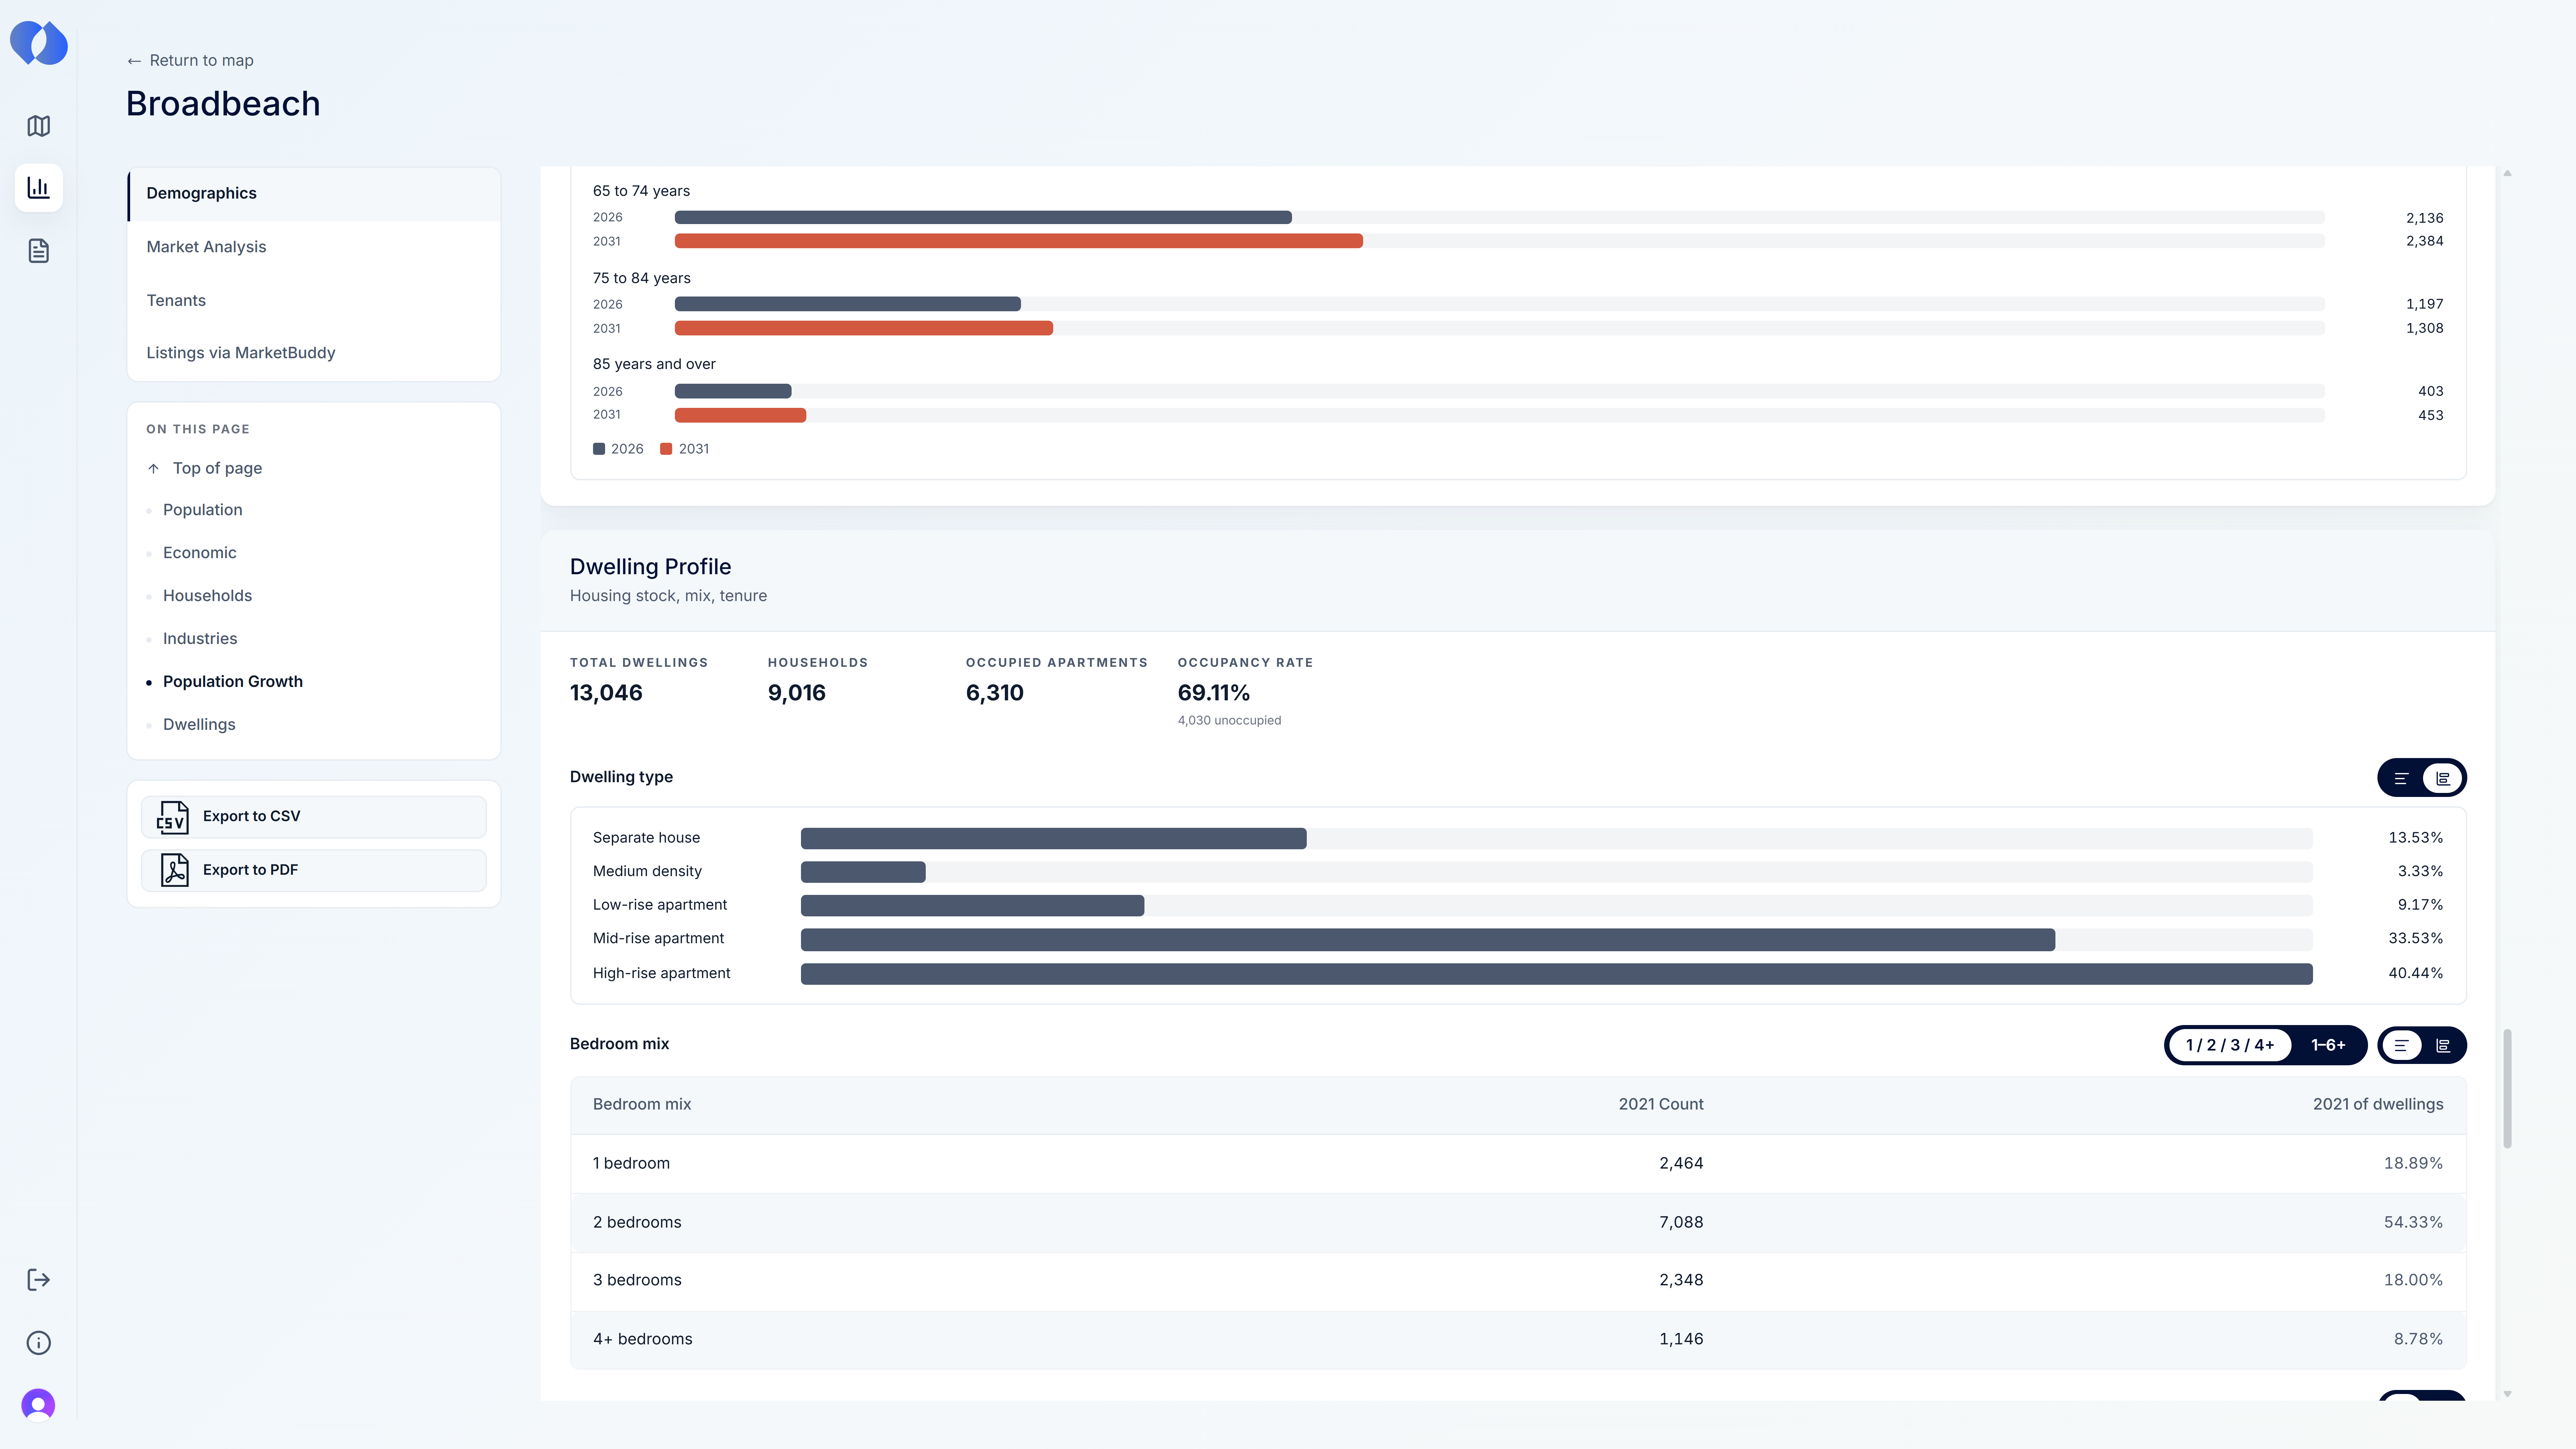Open the Tenants tab
This screenshot has width=2576, height=1449.
tap(314, 300)
